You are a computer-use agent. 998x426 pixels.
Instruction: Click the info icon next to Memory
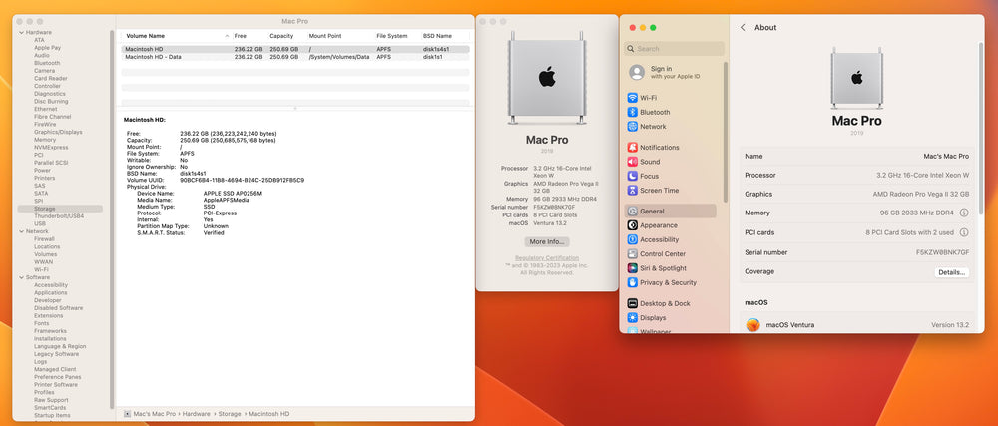964,213
